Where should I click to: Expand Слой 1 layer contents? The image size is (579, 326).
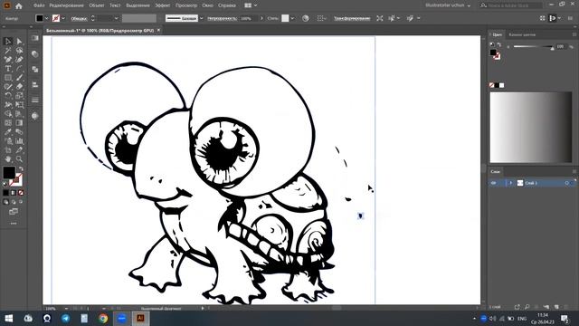[510, 183]
